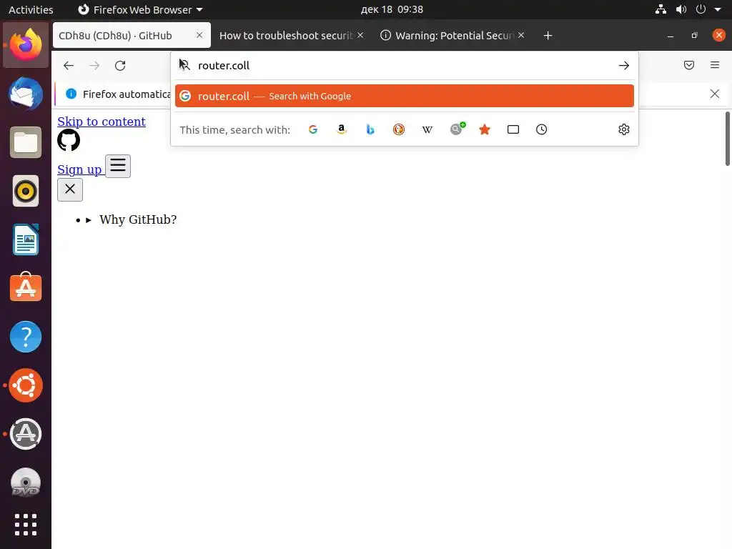The image size is (732, 549).
Task: Open Software Updater from the dock
Action: pos(26,434)
